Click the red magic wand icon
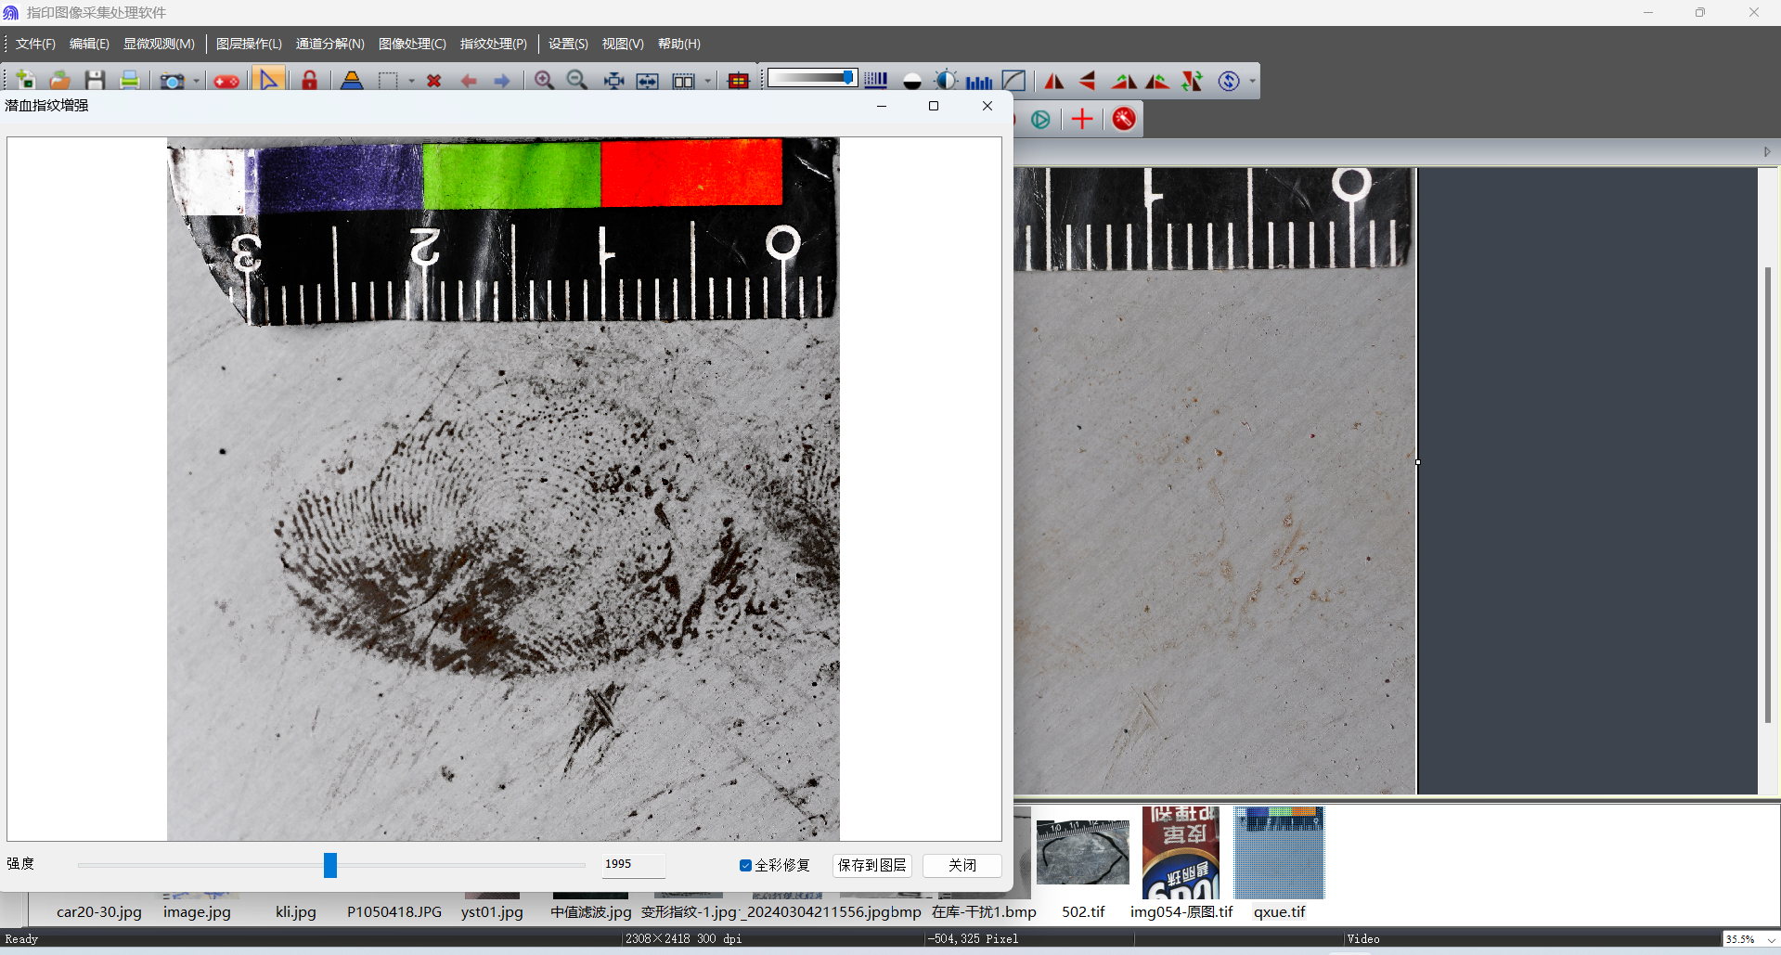This screenshot has height=955, width=1781. [x=1124, y=119]
